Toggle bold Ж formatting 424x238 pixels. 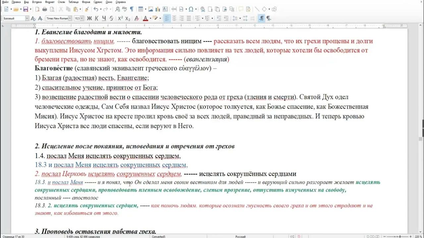point(89,19)
